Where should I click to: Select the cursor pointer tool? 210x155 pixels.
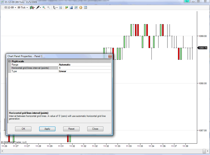click(x=54, y=8)
